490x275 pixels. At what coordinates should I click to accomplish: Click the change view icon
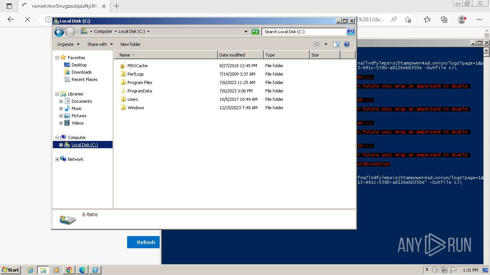click(x=317, y=44)
